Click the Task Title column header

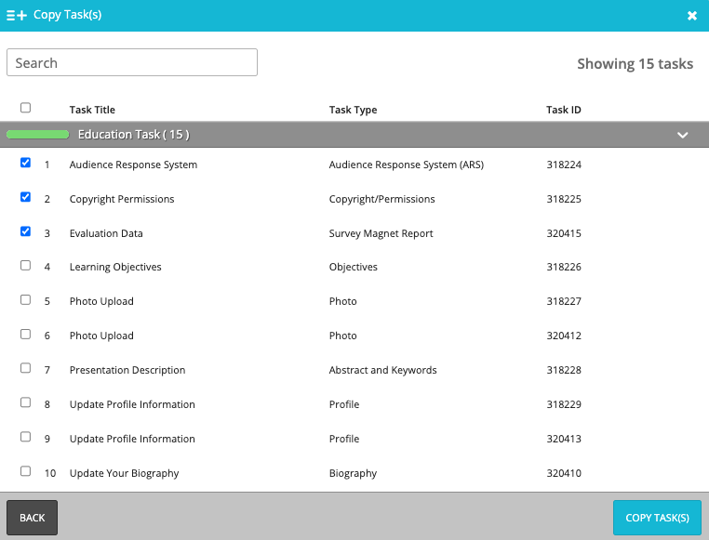pyautogui.click(x=92, y=110)
